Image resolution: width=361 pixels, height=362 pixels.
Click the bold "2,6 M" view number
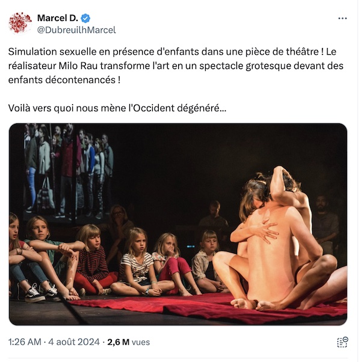[119, 342]
